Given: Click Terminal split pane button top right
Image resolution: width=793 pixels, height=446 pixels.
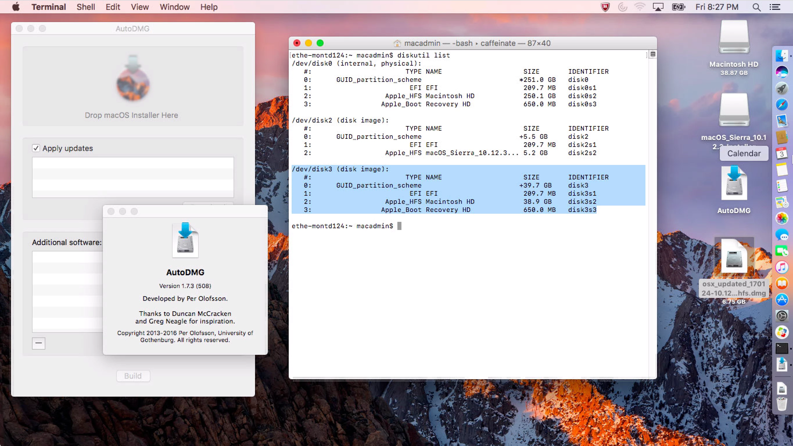Looking at the screenshot, I should 653,55.
